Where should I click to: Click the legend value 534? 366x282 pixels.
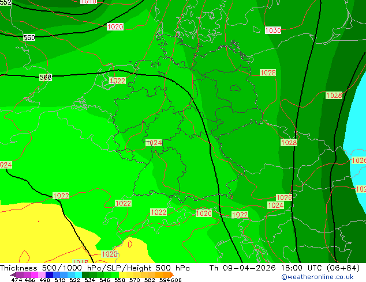point(89,280)
